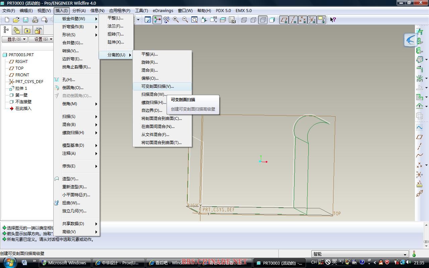Screen dimensions: 429x268
Task: Open the view manager icon
Action: pyautogui.click(x=232, y=20)
